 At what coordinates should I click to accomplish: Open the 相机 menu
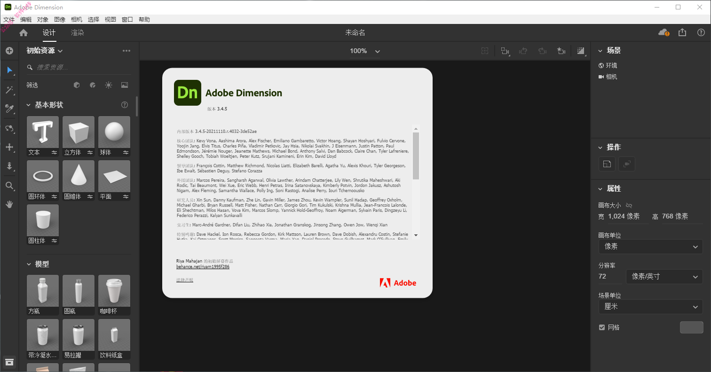tap(77, 20)
